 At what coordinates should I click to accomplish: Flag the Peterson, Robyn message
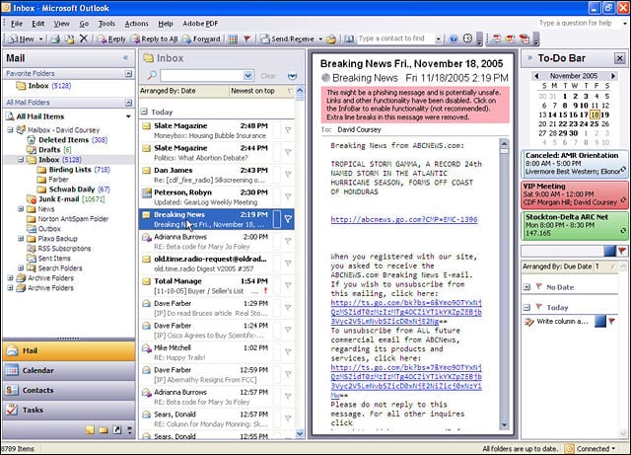point(288,196)
